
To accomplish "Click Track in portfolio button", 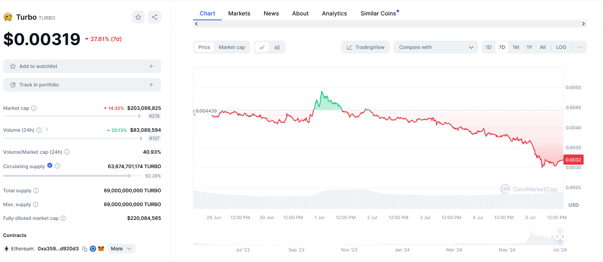I will click(82, 85).
